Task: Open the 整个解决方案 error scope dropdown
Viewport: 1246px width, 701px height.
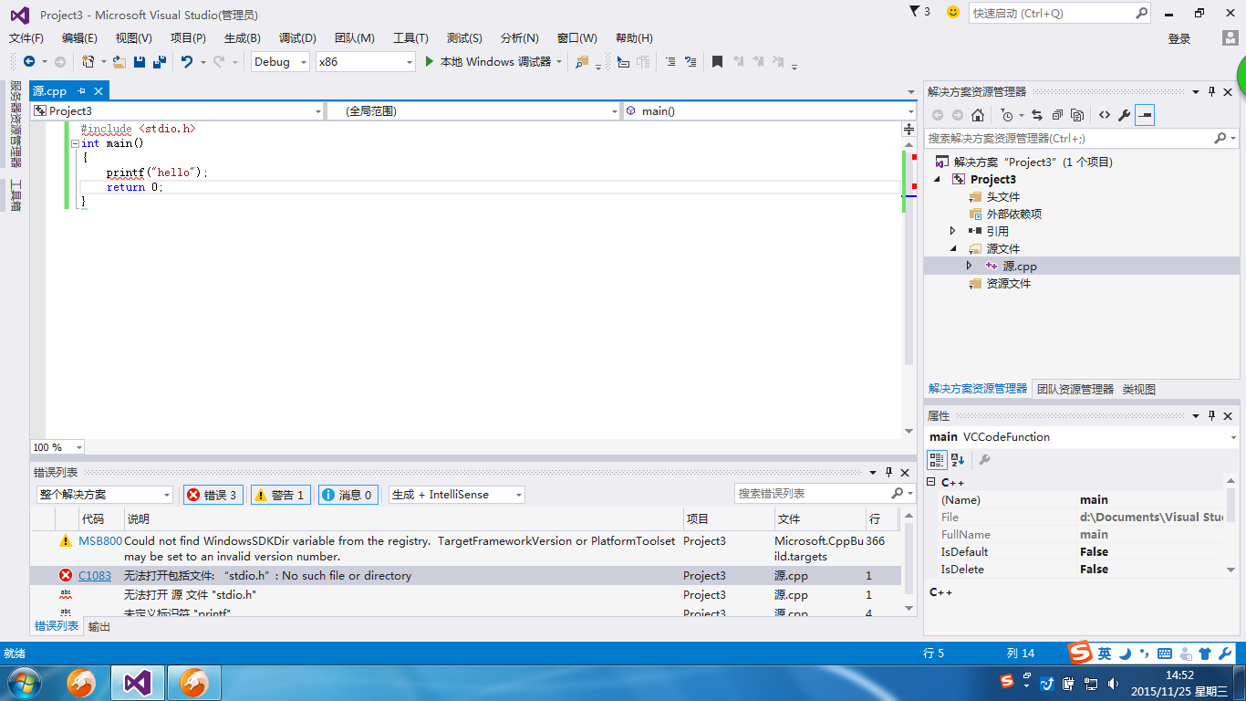Action: point(104,495)
